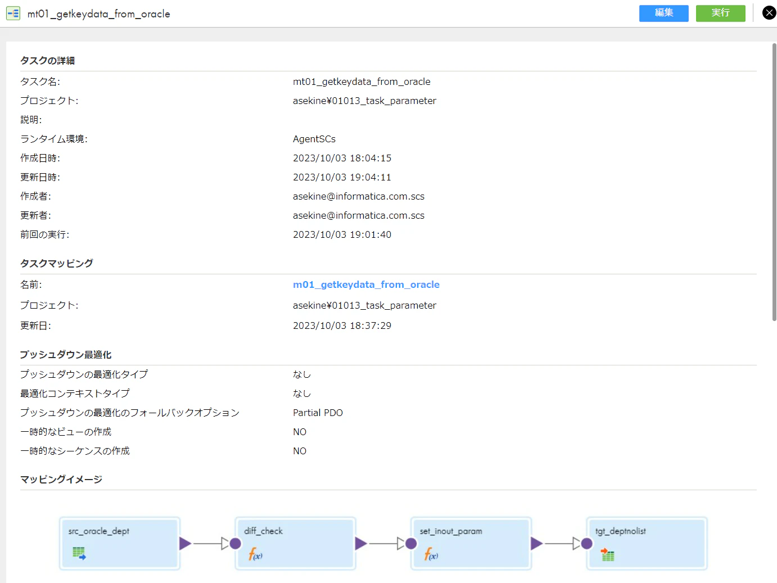Click the last run time 2023/10/03 19:01:40

coord(342,234)
